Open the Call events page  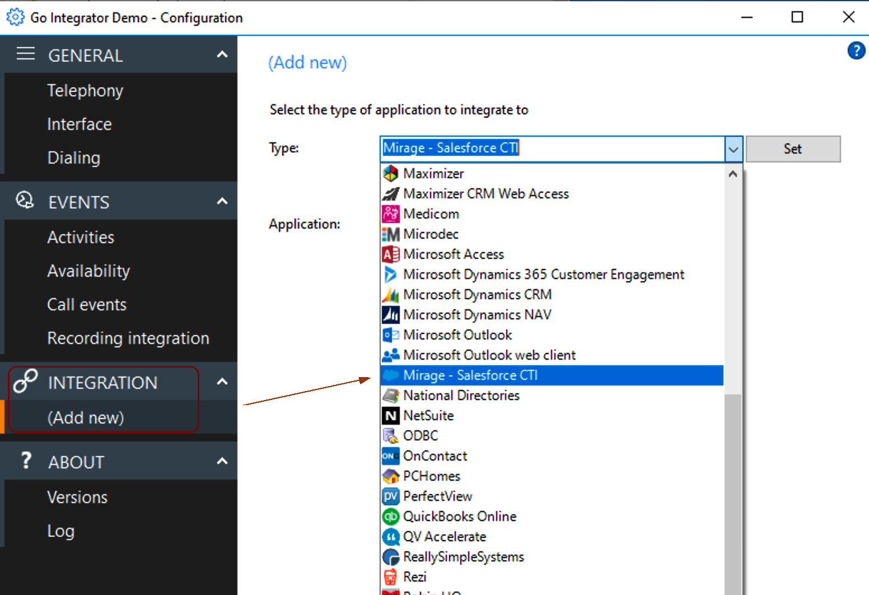click(87, 305)
